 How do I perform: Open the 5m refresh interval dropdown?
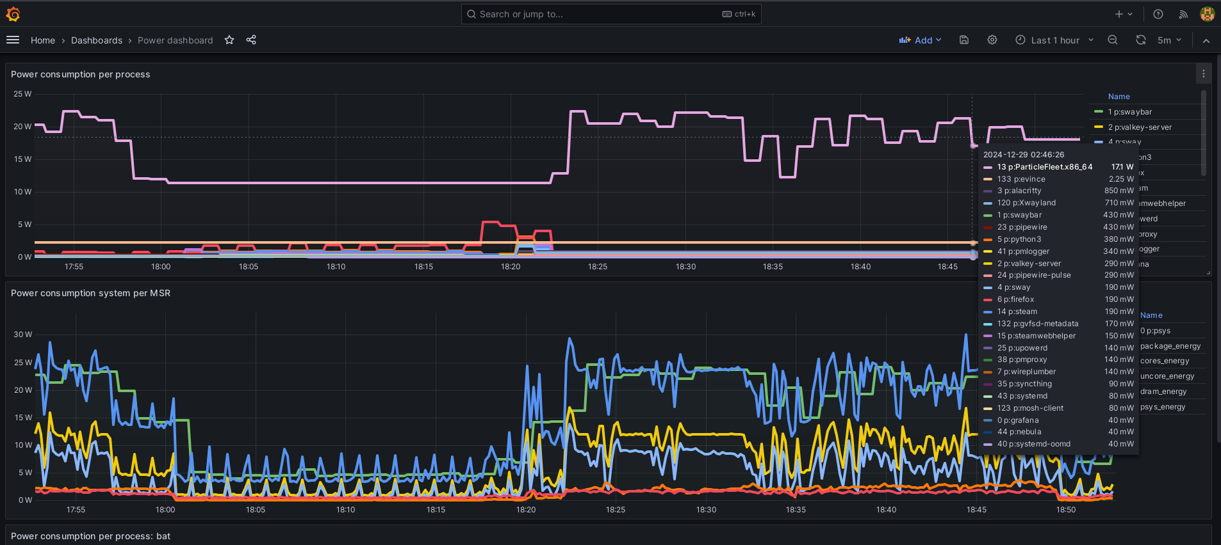pos(1169,40)
